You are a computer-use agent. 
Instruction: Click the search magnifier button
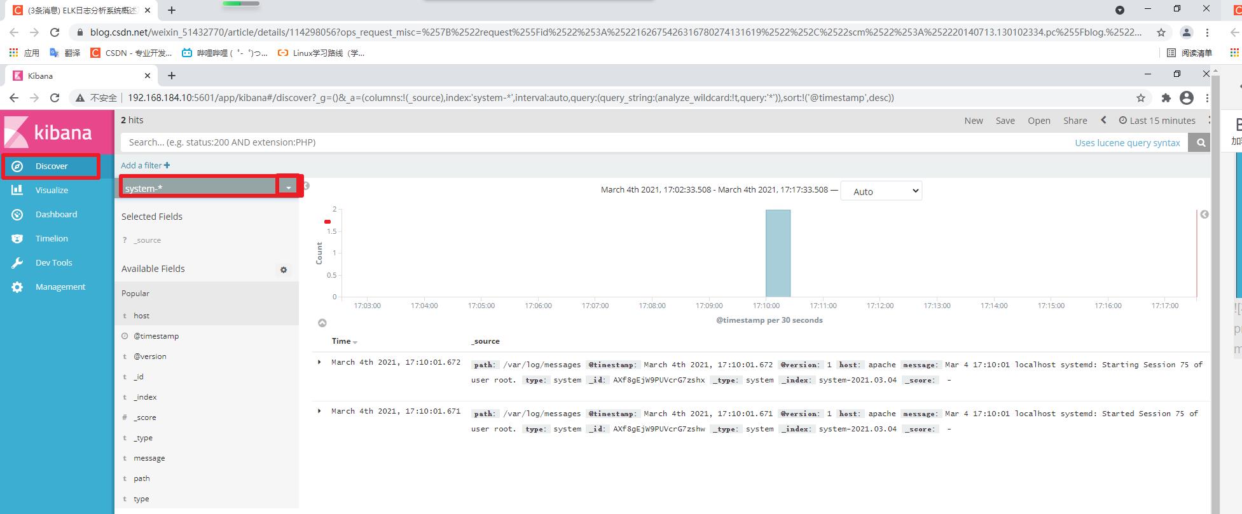[1201, 142]
